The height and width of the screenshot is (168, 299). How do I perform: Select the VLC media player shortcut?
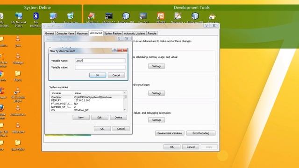18,95
